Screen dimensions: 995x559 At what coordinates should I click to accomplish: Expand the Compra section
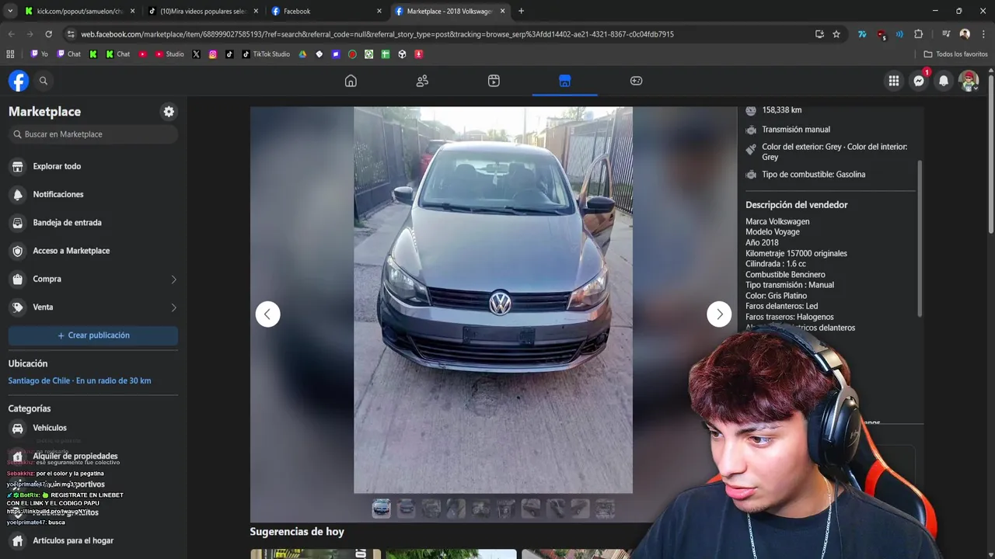click(93, 279)
